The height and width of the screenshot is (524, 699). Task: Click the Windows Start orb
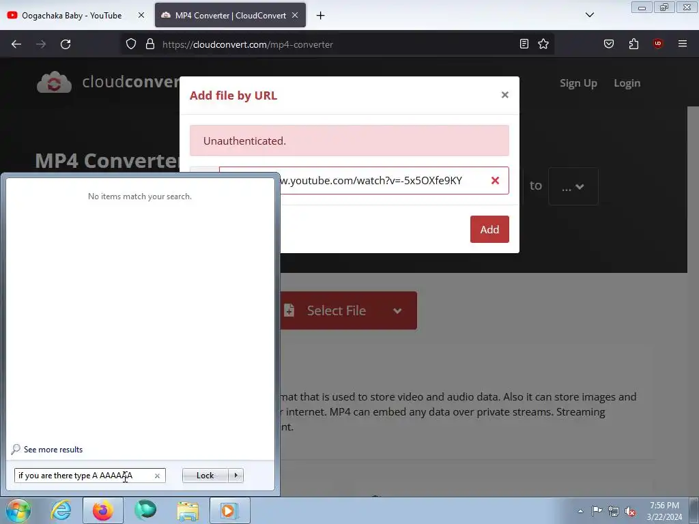pos(18,510)
